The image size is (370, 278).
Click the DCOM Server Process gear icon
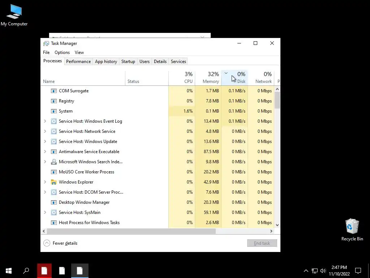[54, 192]
